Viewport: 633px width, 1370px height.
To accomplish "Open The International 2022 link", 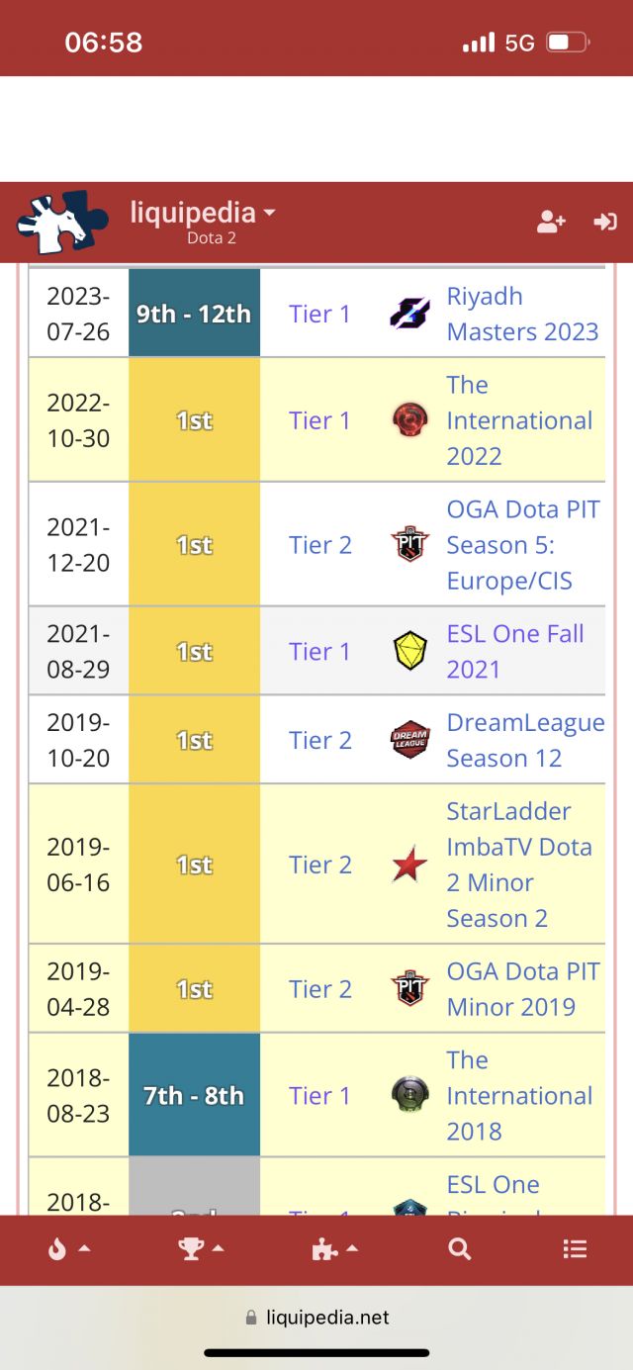I will tap(518, 420).
